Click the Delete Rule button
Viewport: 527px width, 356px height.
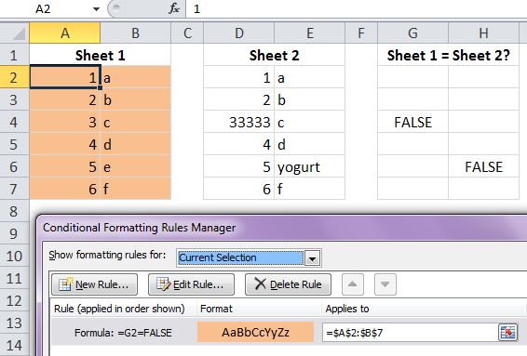pyautogui.click(x=288, y=284)
